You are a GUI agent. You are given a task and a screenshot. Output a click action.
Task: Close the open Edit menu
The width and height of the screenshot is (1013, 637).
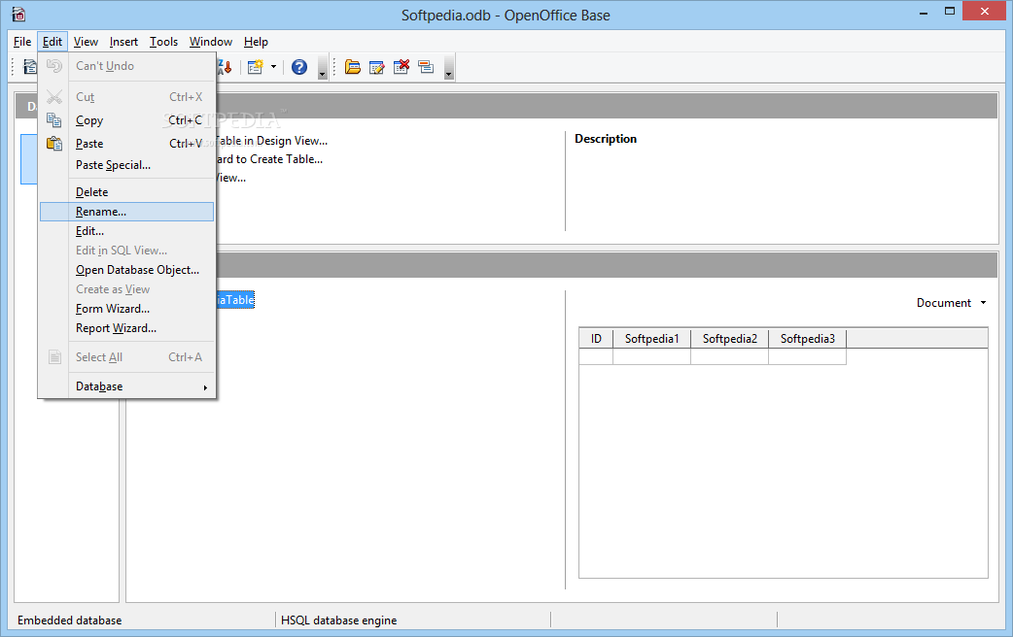[52, 42]
